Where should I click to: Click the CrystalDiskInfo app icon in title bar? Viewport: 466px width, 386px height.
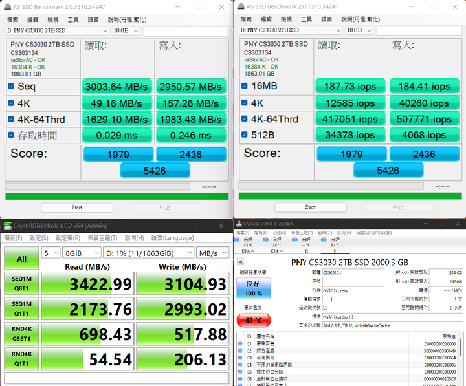click(239, 224)
